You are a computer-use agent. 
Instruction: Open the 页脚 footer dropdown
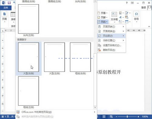pyautogui.click(x=102, y=17)
